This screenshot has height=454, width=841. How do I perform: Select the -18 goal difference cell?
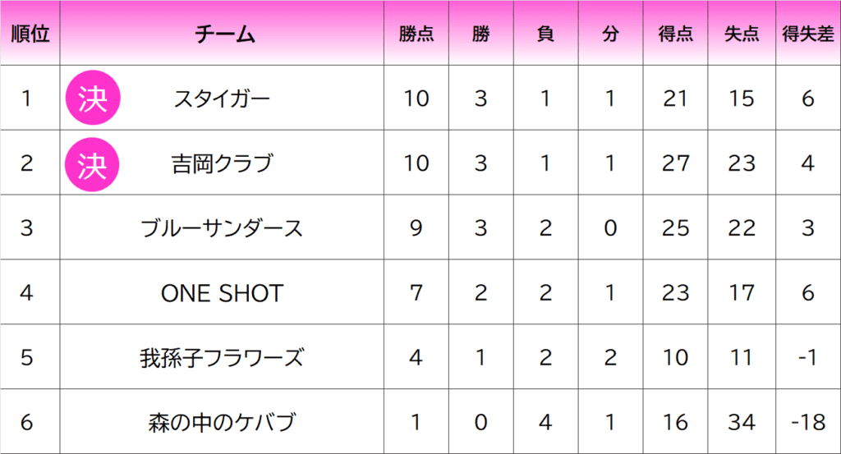tap(808, 422)
